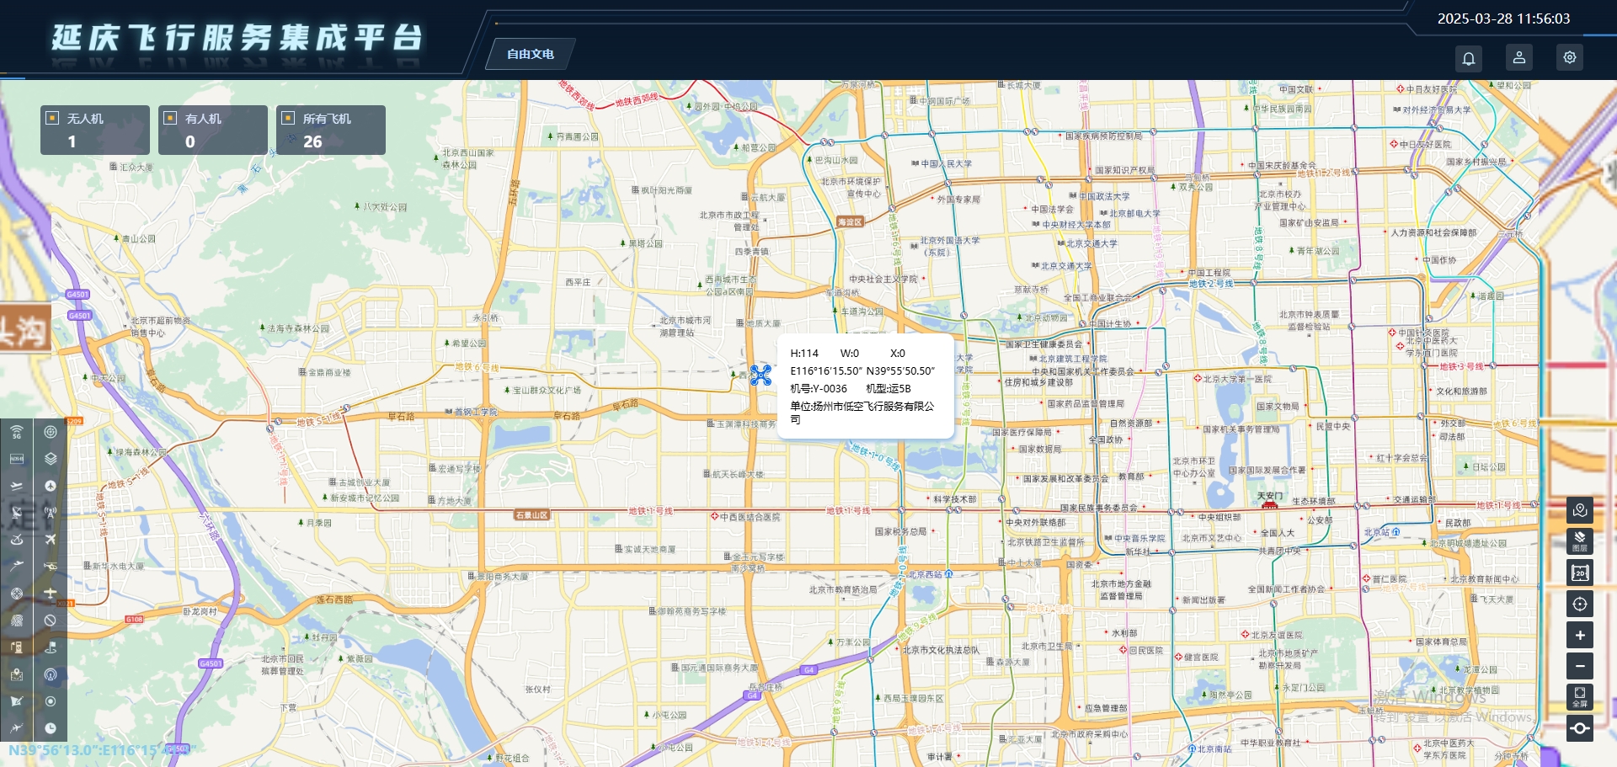Open the stacked layers icon in left toolbar
The image size is (1617, 767).
click(51, 459)
